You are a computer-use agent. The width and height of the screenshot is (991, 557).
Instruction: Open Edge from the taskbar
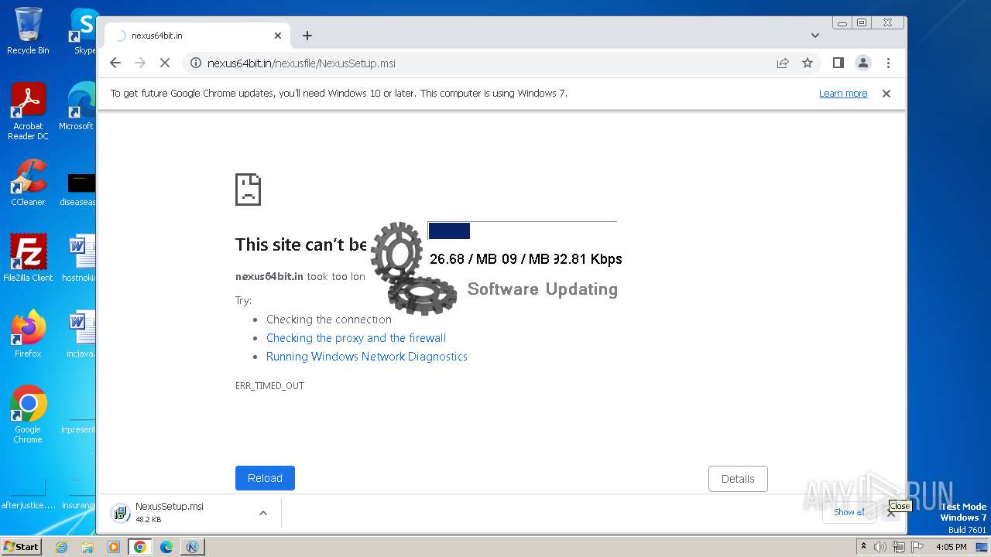[x=166, y=547]
